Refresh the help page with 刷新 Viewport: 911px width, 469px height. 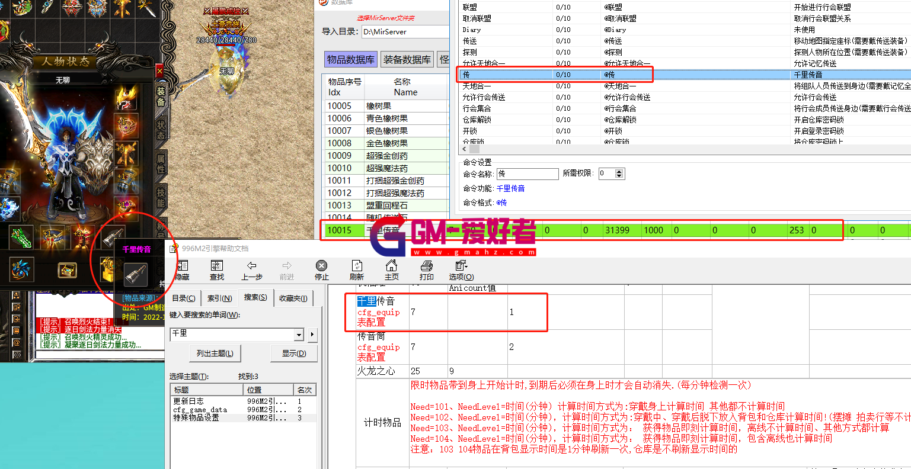pos(357,269)
